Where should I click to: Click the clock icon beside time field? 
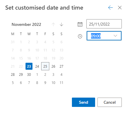click(80, 36)
